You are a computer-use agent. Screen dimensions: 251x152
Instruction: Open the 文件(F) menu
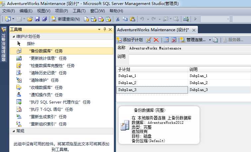pos(9,11)
